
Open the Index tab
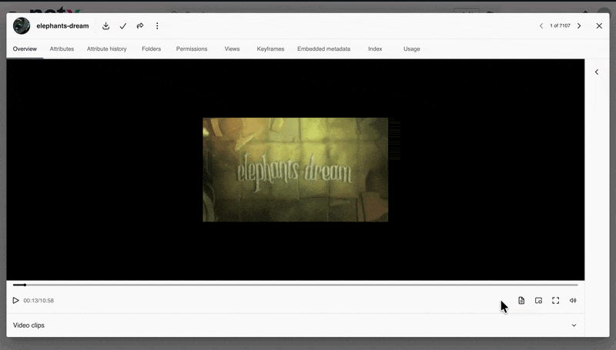375,49
